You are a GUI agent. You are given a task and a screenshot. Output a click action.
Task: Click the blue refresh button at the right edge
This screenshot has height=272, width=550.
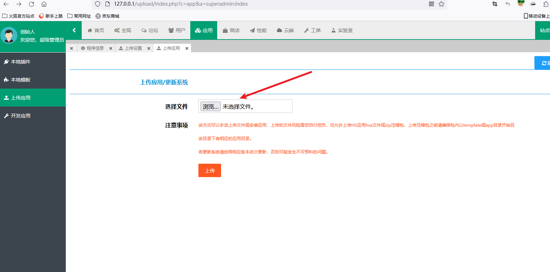pos(542,63)
